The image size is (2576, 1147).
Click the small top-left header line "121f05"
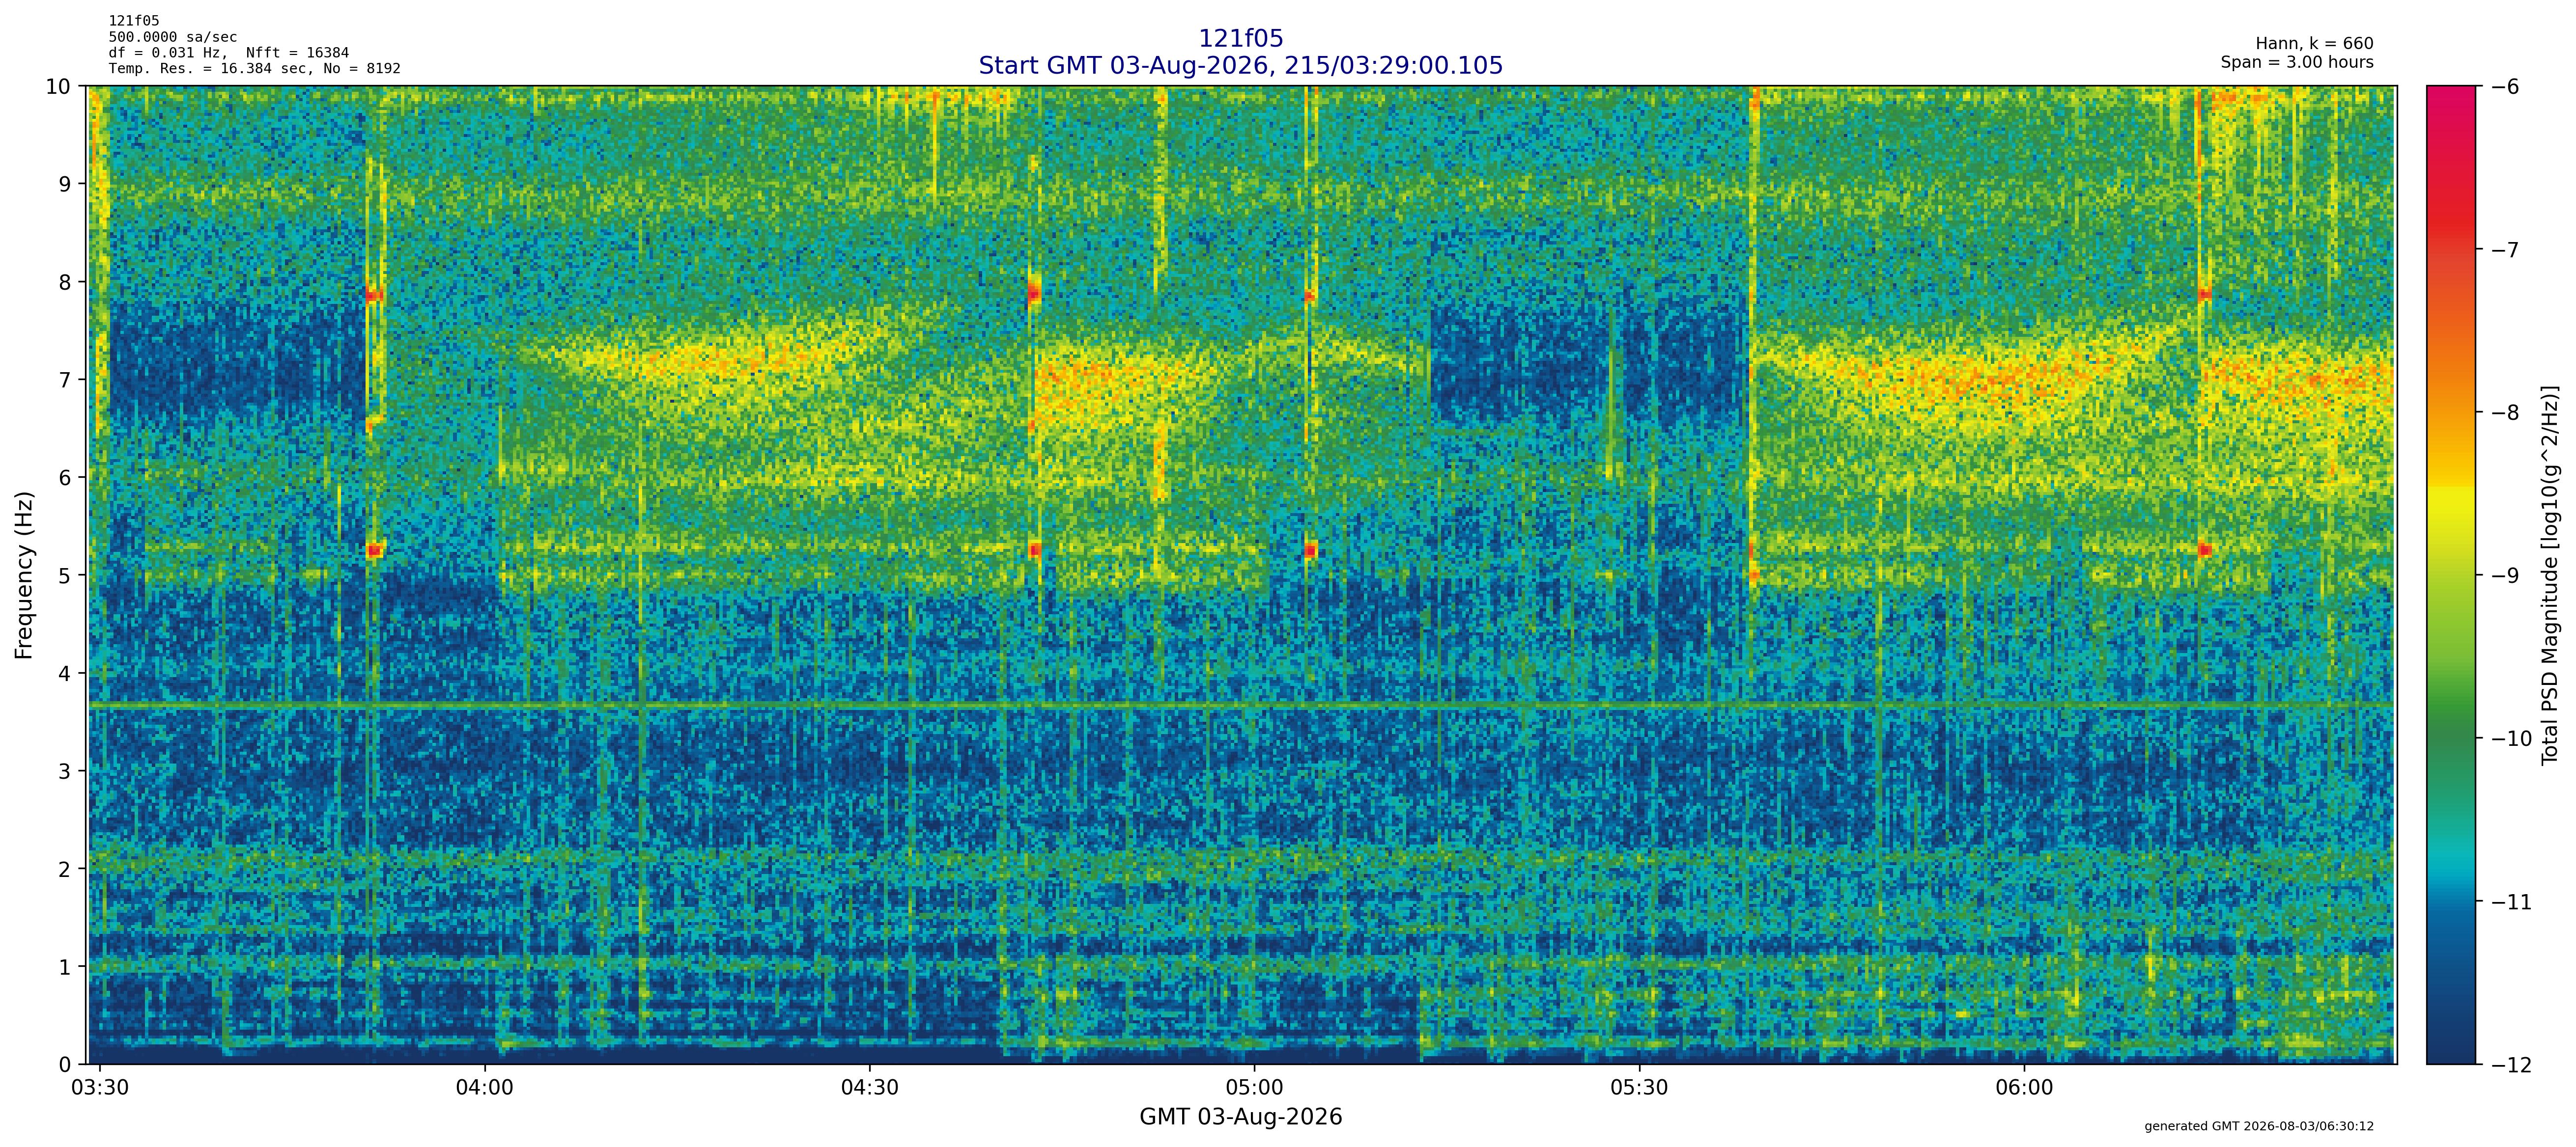coord(134,21)
